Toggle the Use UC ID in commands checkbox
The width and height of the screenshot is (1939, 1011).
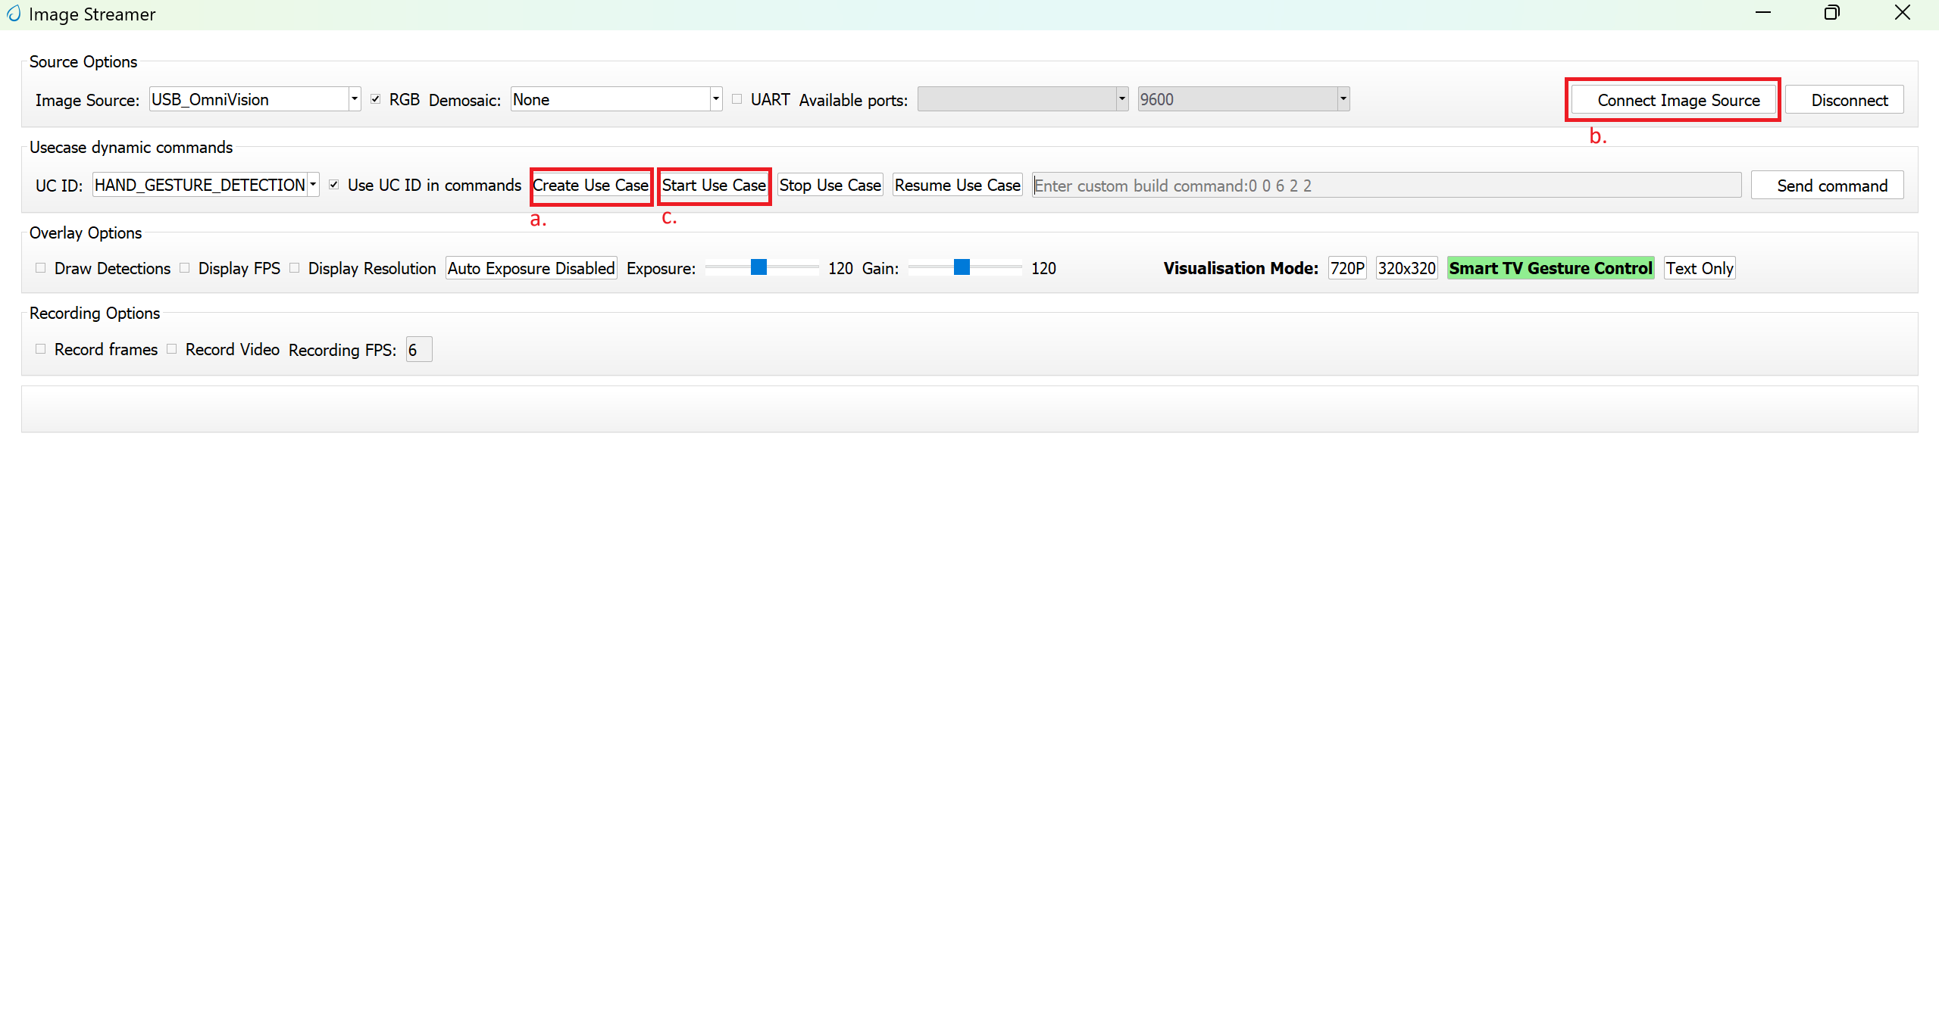tap(333, 183)
